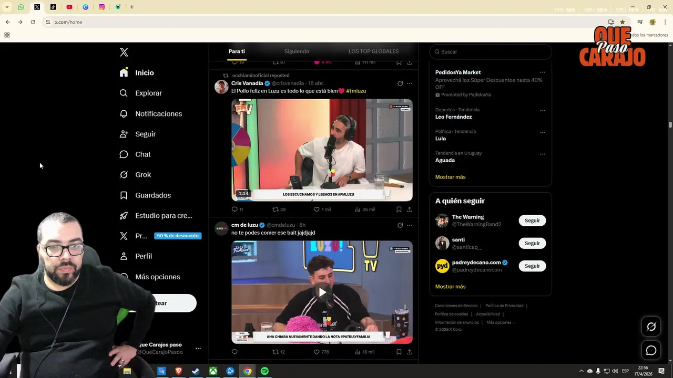Click the X logo in the sidebar
This screenshot has height=378, width=673.
[x=124, y=52]
